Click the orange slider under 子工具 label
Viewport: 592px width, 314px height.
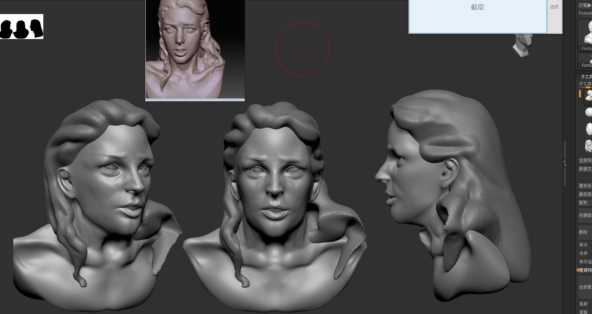pos(588,87)
